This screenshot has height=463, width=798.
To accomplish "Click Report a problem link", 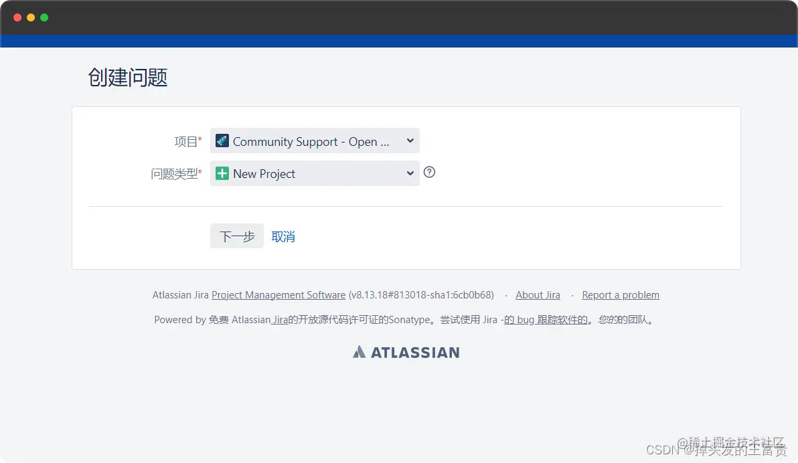I will tap(621, 295).
